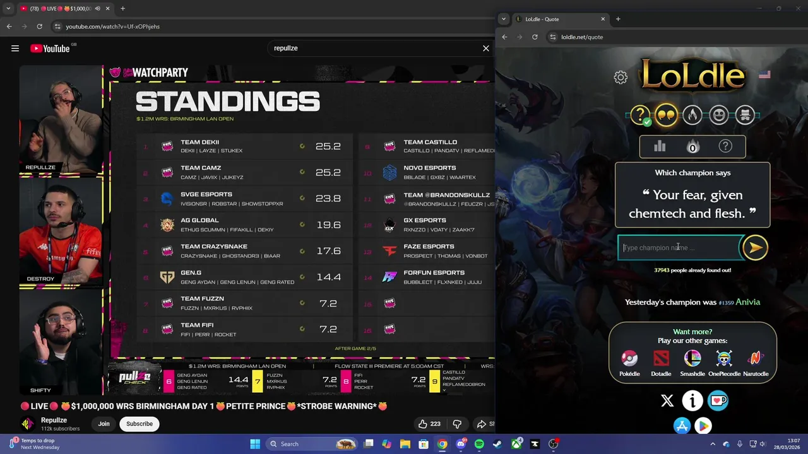Open the Ko-fi support icon
The width and height of the screenshot is (808, 454).
pos(718,400)
